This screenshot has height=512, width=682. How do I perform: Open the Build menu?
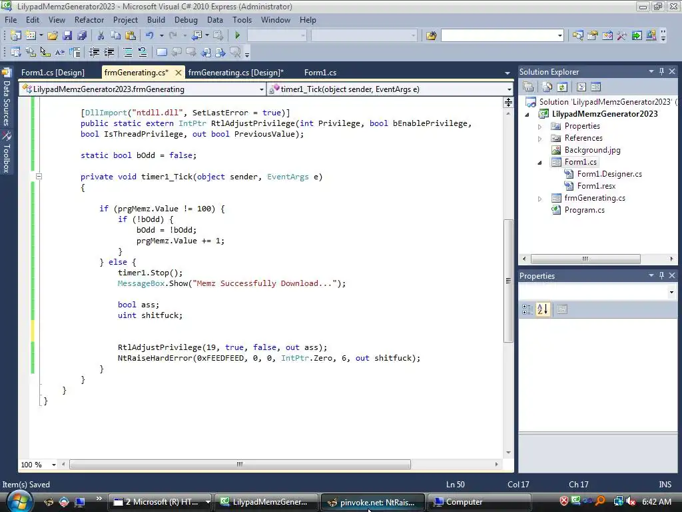(156, 20)
